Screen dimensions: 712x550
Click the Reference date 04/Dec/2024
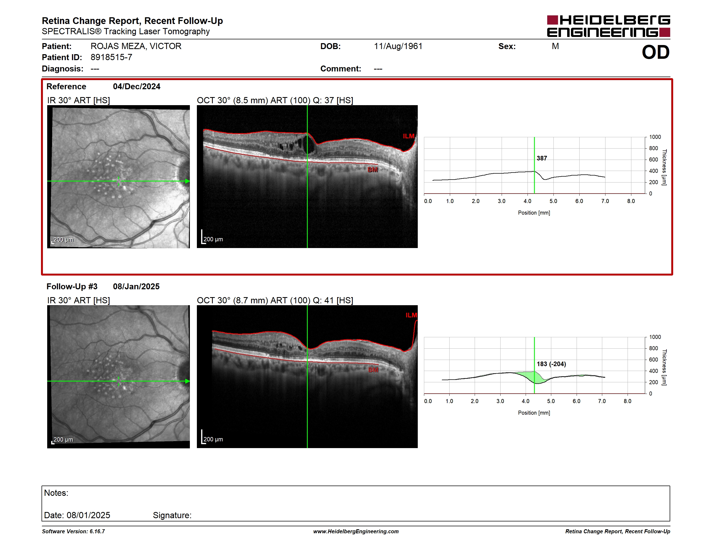click(136, 86)
